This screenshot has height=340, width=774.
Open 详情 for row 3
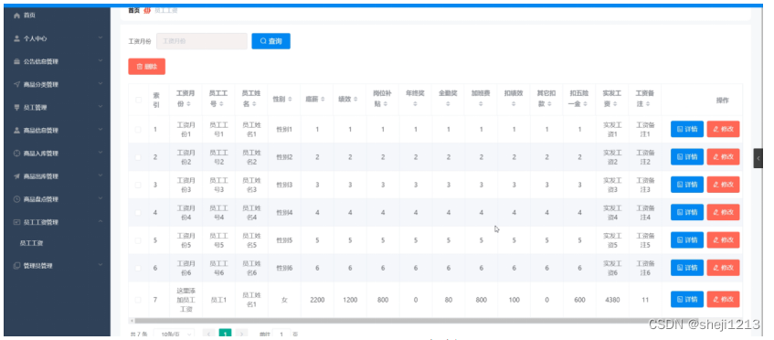click(x=687, y=185)
